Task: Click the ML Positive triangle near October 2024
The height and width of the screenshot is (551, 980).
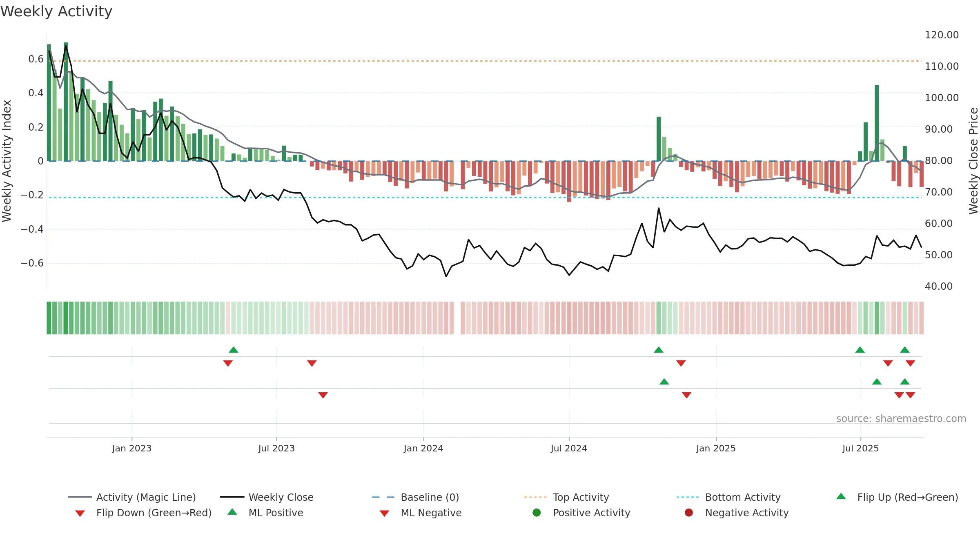Action: coord(664,382)
